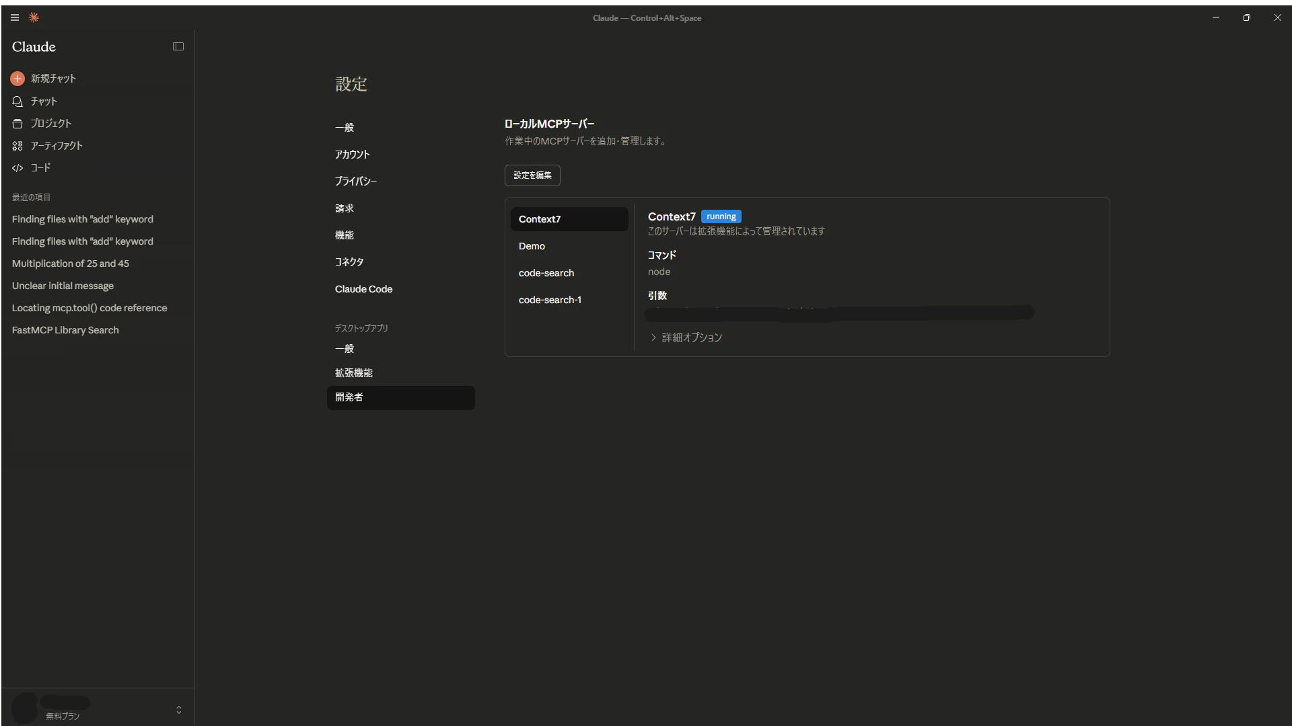Open 機能 features settings
Viewport: 1292px width, 726px height.
coord(401,235)
